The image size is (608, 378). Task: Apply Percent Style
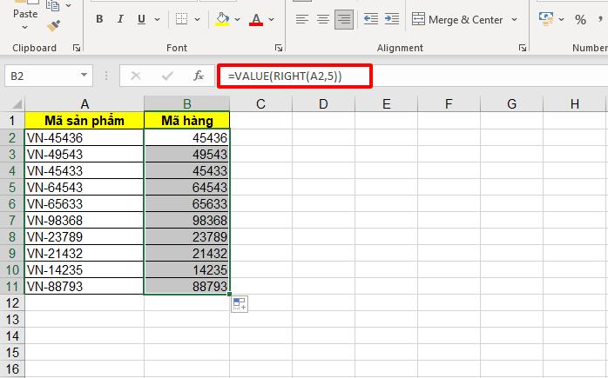point(580,19)
